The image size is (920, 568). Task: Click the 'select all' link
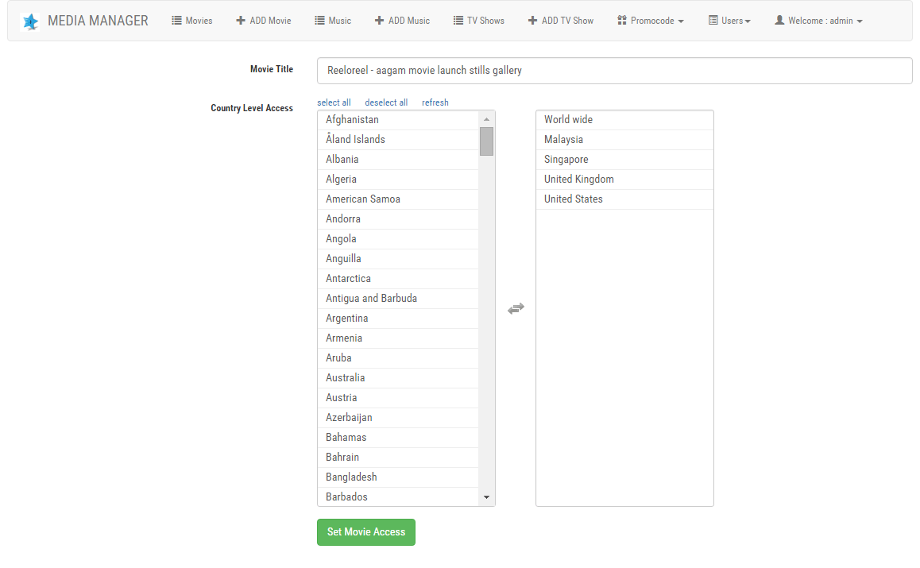pos(334,102)
